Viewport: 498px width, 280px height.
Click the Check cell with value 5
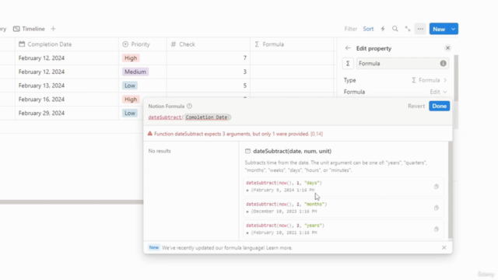pos(209,86)
